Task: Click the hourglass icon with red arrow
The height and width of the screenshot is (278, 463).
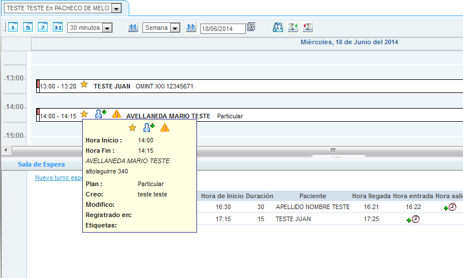Action: (308, 27)
